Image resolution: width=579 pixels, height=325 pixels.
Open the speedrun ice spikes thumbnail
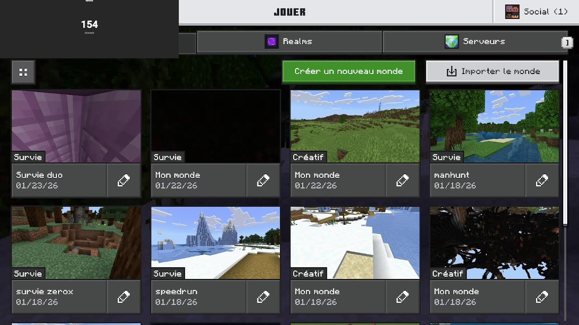pyautogui.click(x=216, y=243)
